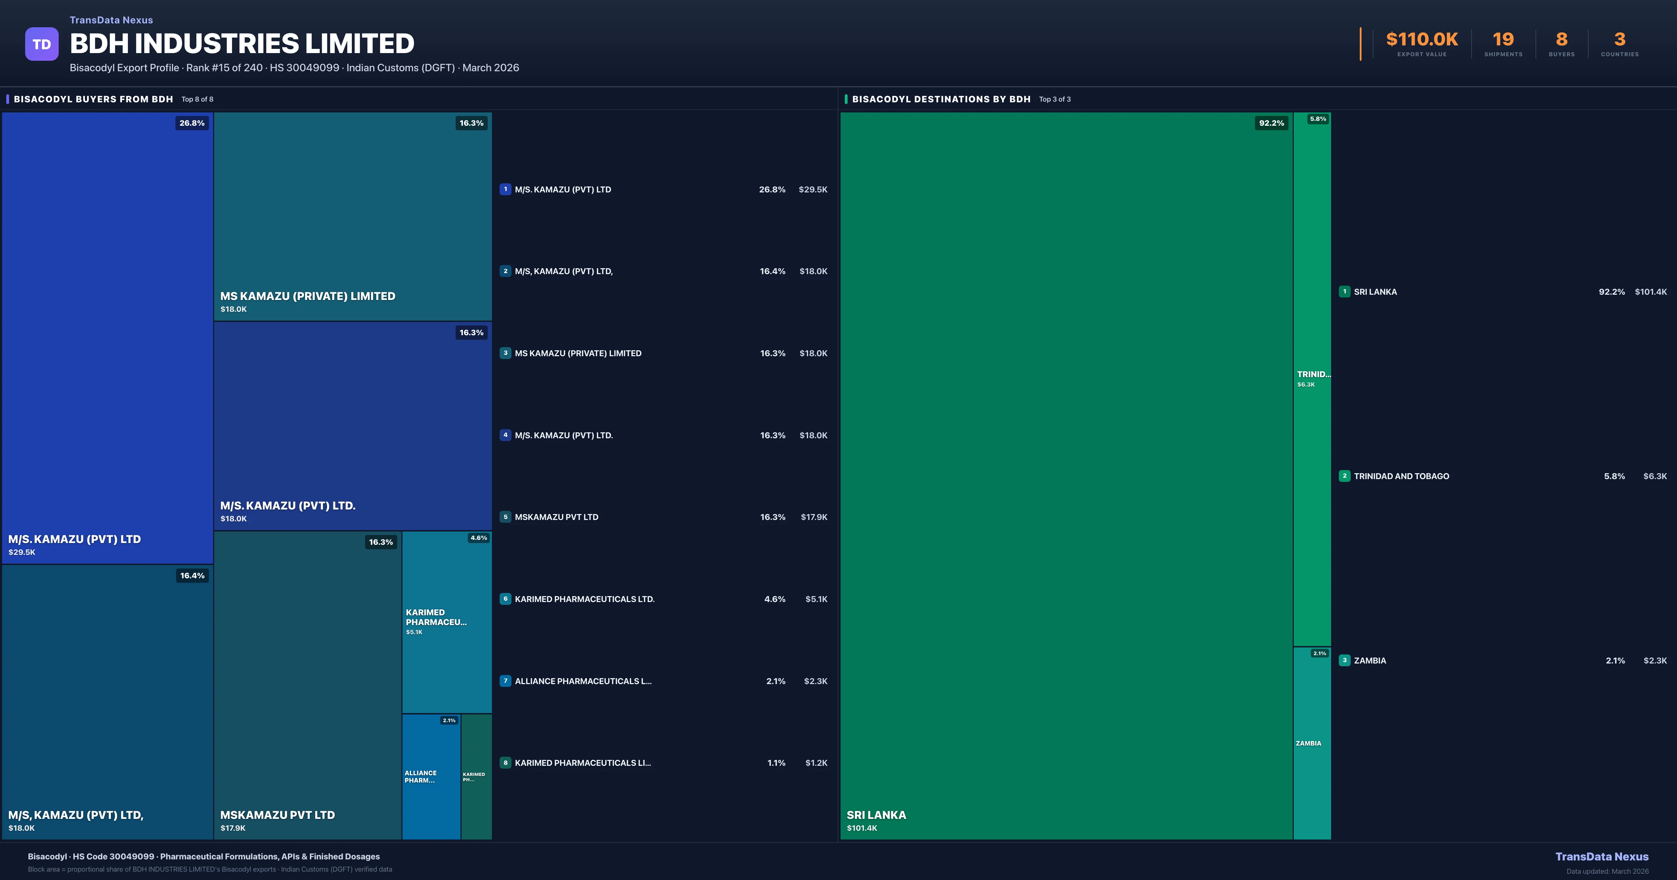This screenshot has width=1677, height=880.
Task: Click the rank badge next to ZAMBIA
Action: point(1345,661)
